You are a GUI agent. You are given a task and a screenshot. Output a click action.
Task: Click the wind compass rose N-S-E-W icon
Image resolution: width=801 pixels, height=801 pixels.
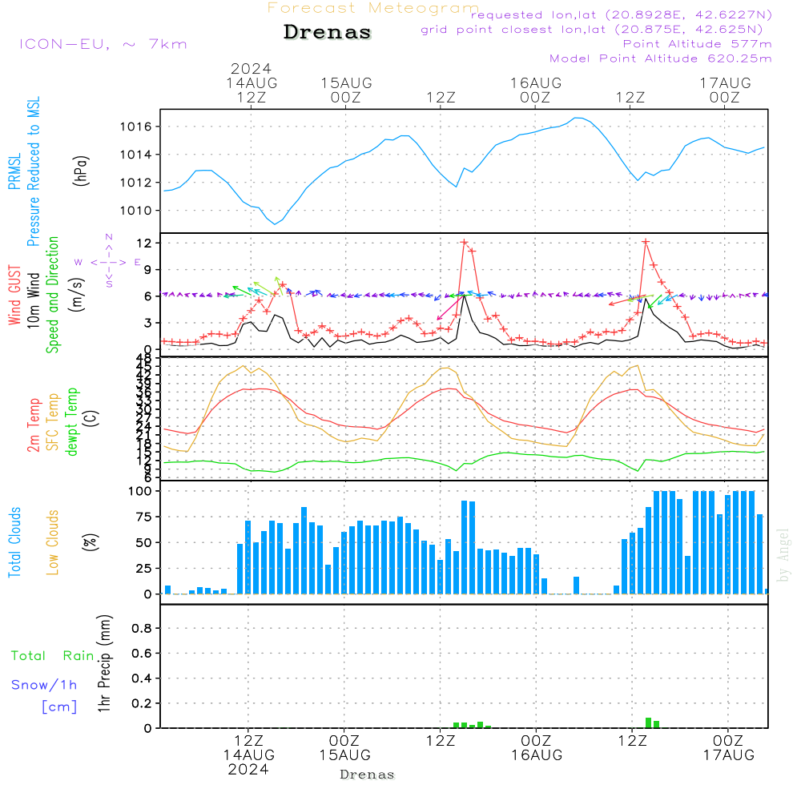[109, 262]
